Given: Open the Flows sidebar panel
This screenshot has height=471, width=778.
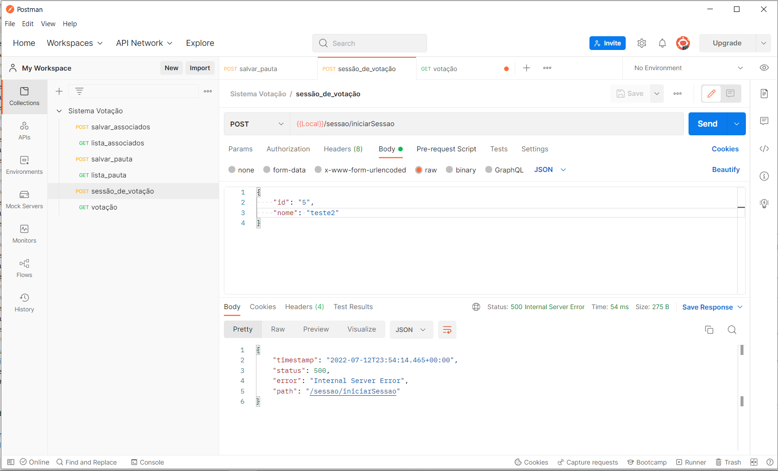Looking at the screenshot, I should (24, 268).
